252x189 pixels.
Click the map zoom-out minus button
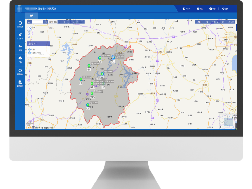(x=29, y=36)
